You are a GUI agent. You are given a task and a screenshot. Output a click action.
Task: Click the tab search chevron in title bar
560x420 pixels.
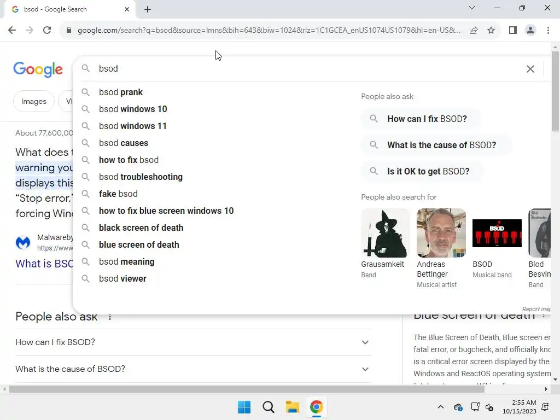(472, 8)
